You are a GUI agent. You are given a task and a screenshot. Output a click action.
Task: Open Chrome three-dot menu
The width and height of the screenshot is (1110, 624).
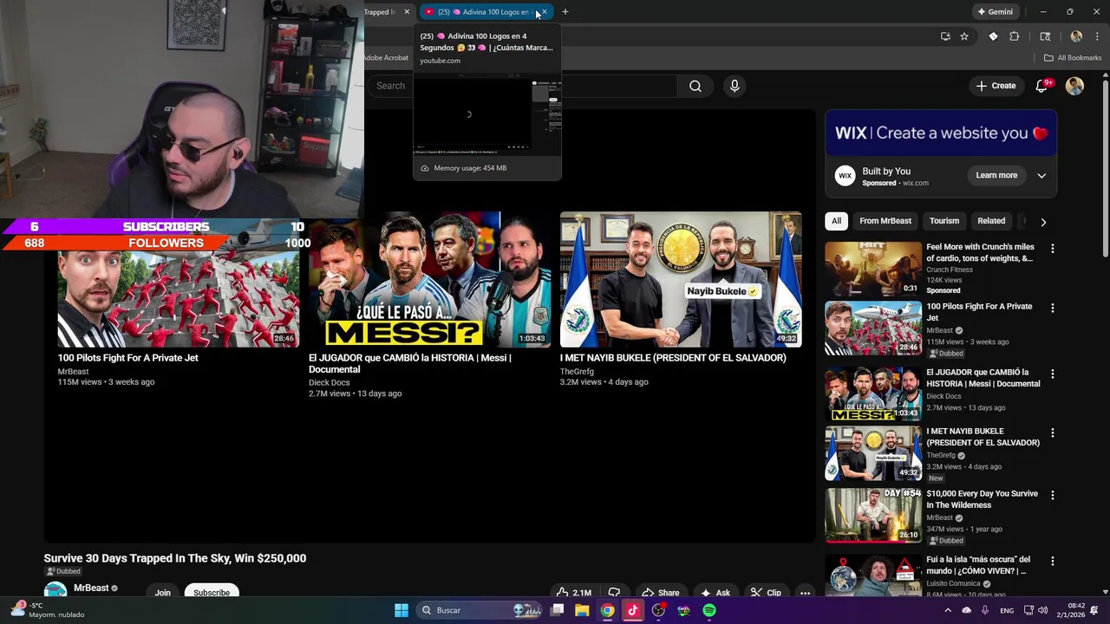click(1097, 36)
